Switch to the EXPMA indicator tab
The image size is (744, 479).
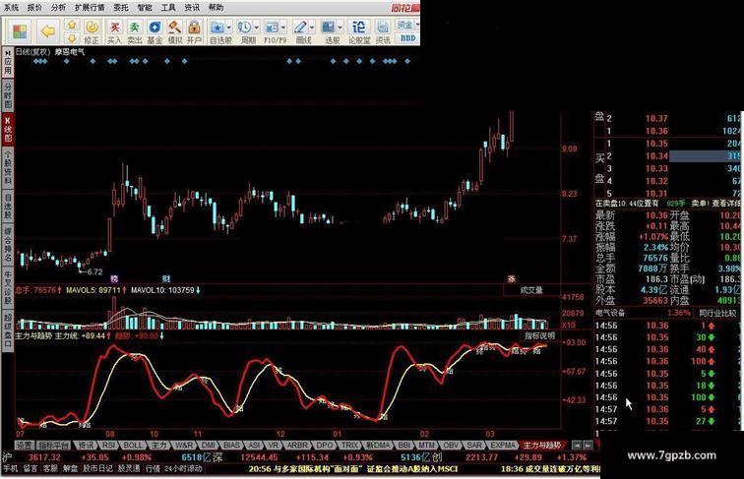coord(503,446)
